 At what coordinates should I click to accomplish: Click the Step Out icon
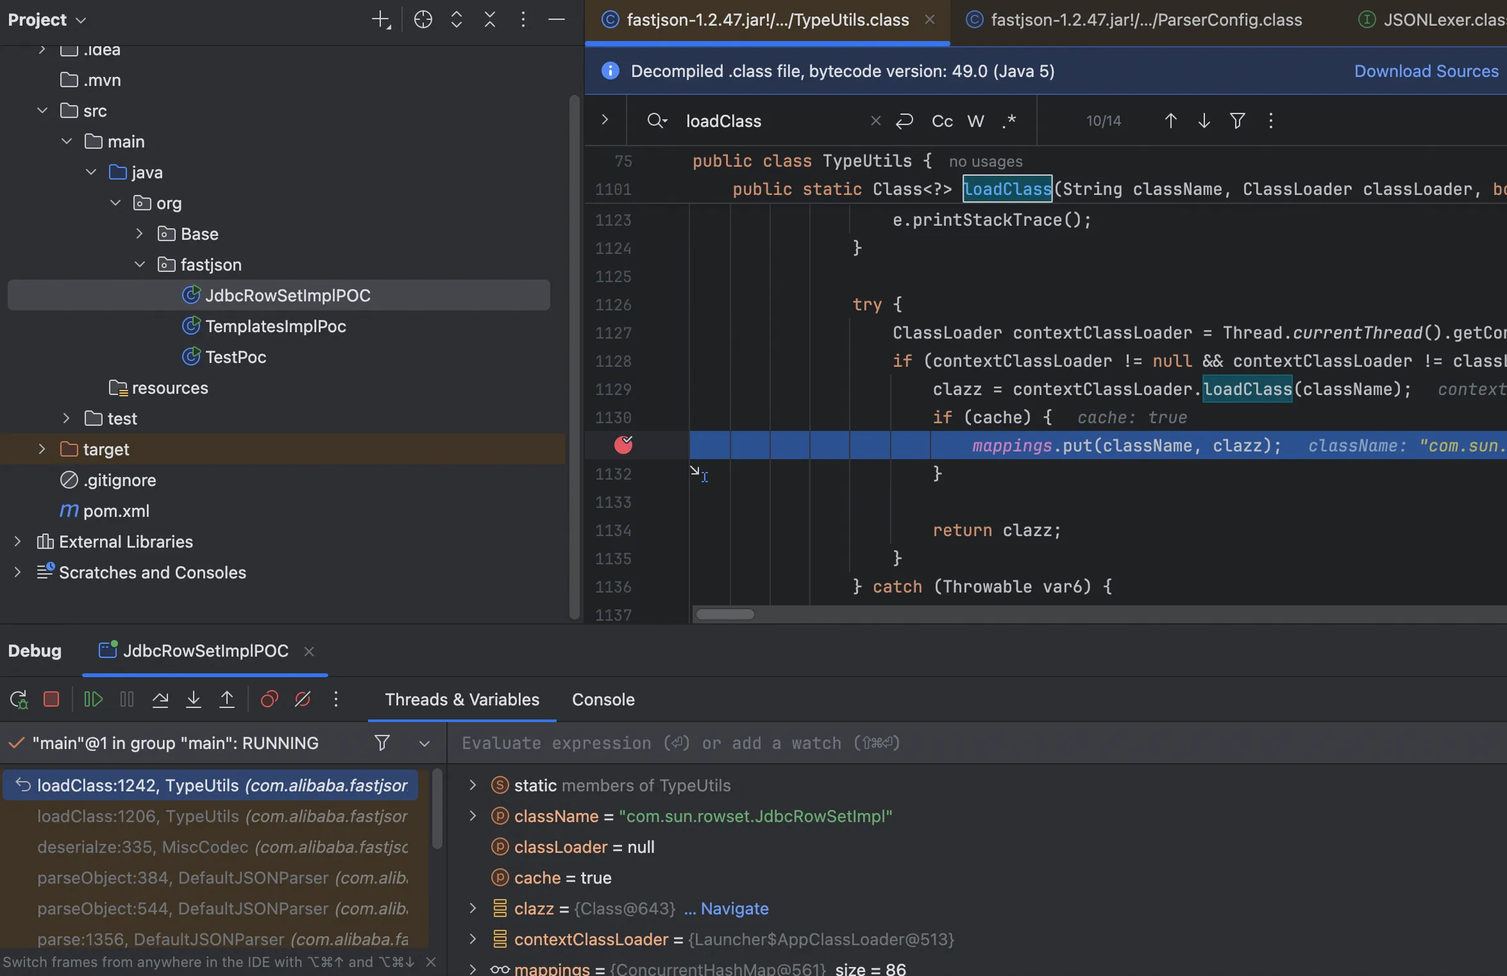[x=227, y=699]
